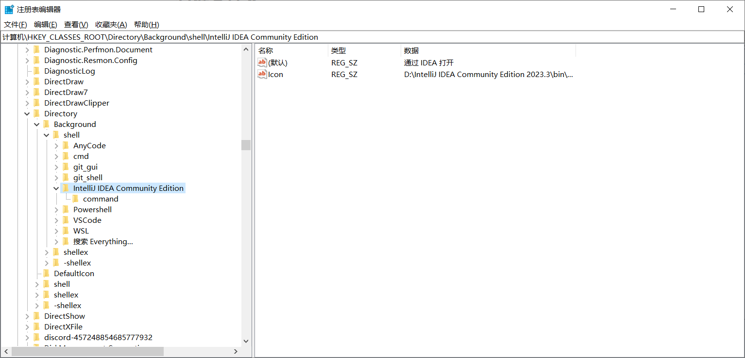Click the horizontal scrollbar right arrow
The height and width of the screenshot is (358, 745).
tap(236, 352)
